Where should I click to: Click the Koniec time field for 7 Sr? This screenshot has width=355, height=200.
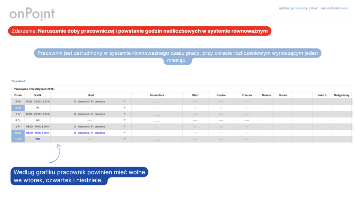point(221,114)
